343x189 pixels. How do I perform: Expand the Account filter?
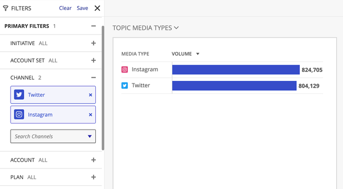pyautogui.click(x=94, y=160)
